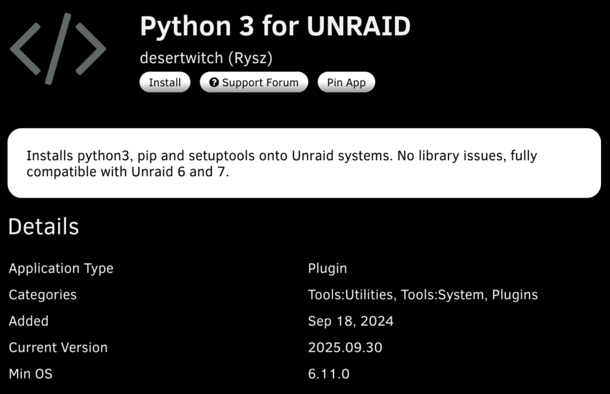Click the Details section heading
Image resolution: width=610 pixels, height=394 pixels.
pos(43,227)
